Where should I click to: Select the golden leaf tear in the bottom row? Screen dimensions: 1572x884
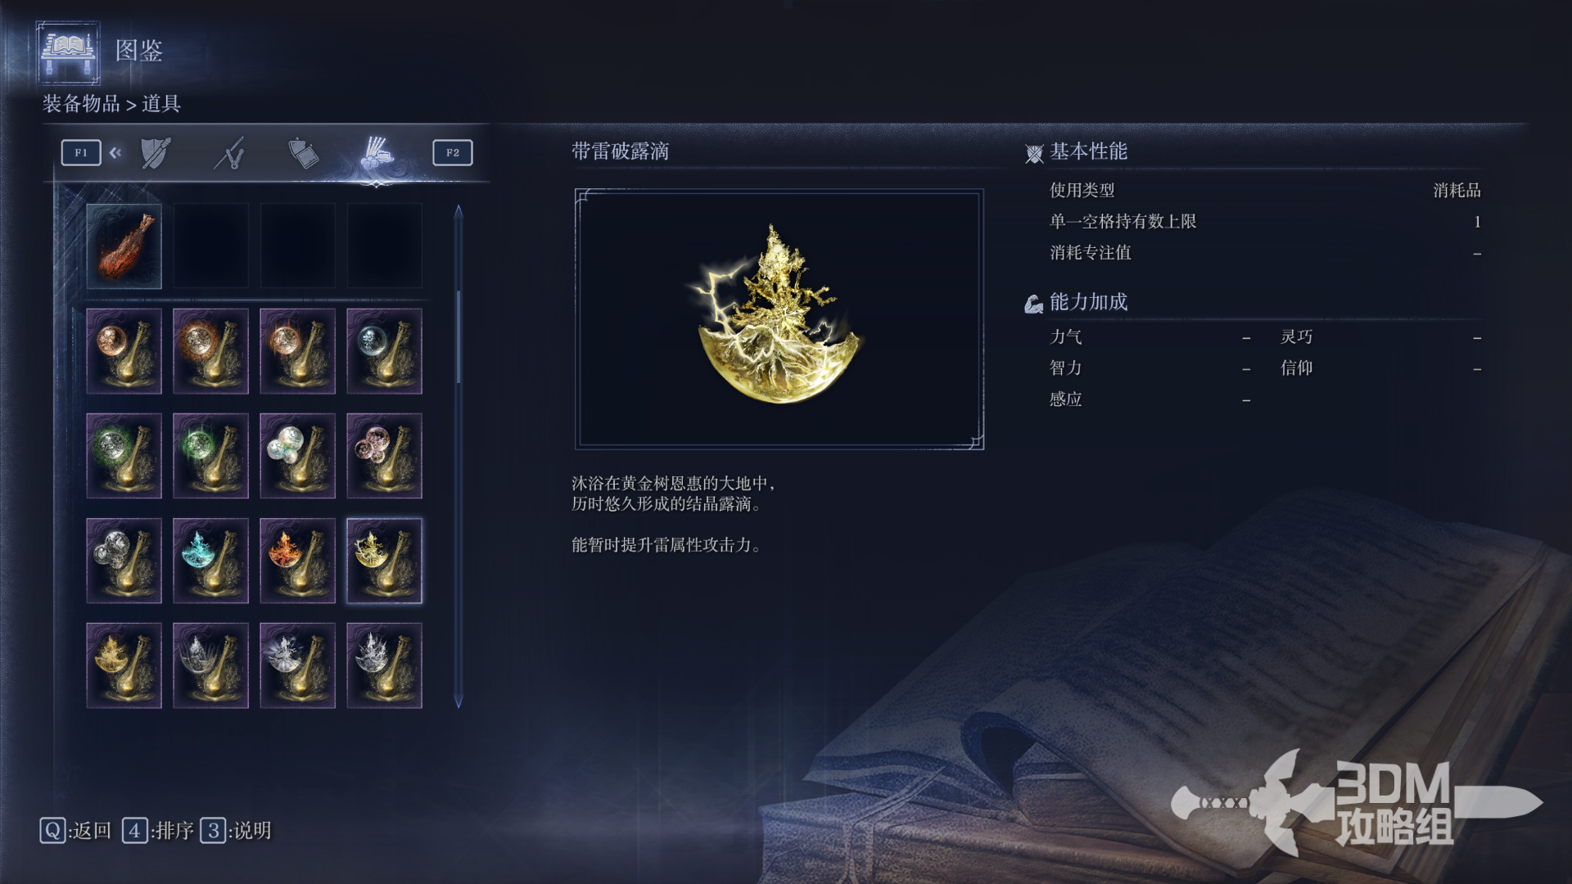(x=124, y=665)
